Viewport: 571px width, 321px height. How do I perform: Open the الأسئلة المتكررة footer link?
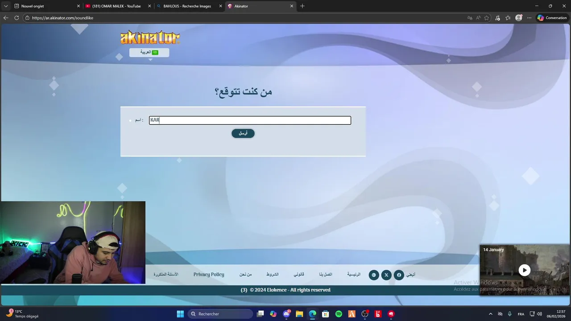point(166,275)
